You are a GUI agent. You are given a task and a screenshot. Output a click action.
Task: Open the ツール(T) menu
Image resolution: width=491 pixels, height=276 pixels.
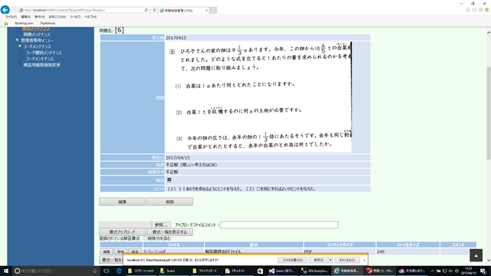(x=75, y=17)
